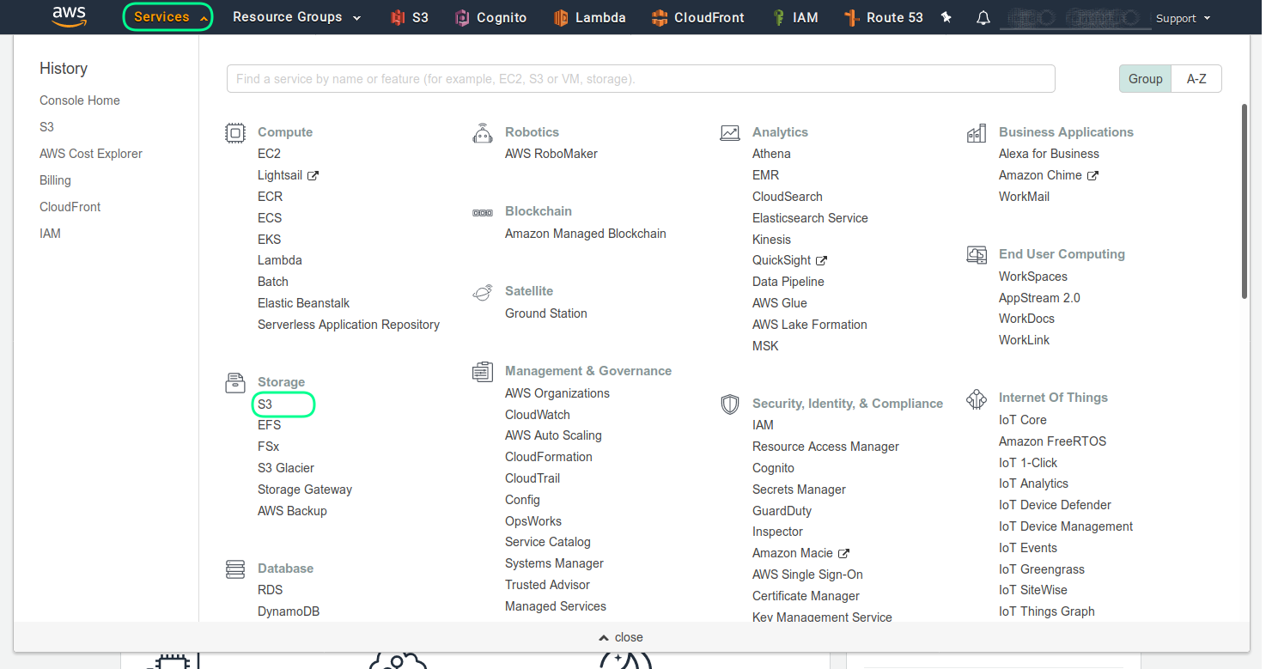Viewport: 1272px width, 669px height.
Task: Click the Compute category chip icon
Action: [x=235, y=132]
